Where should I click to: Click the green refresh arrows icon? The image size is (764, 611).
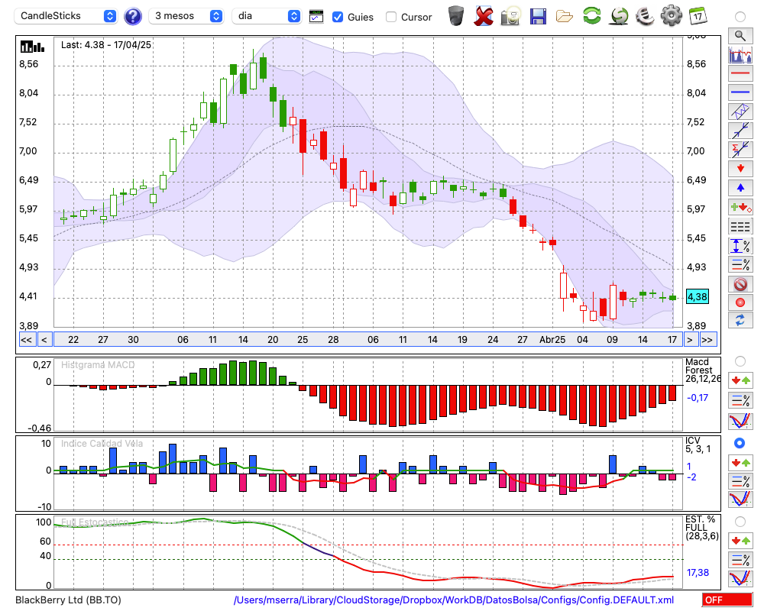pos(591,15)
